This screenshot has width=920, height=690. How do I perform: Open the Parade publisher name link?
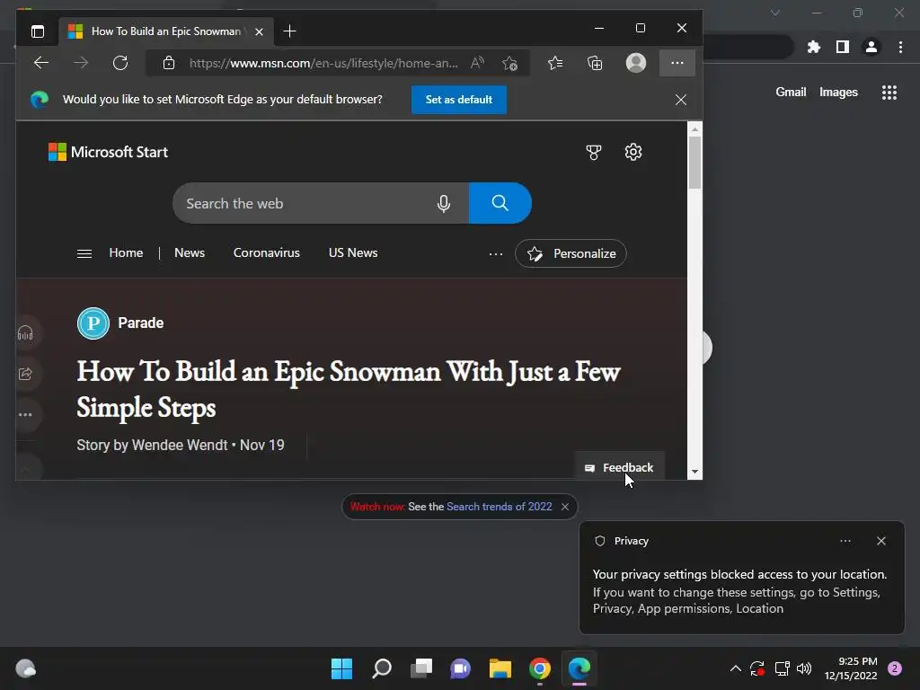[x=141, y=323]
